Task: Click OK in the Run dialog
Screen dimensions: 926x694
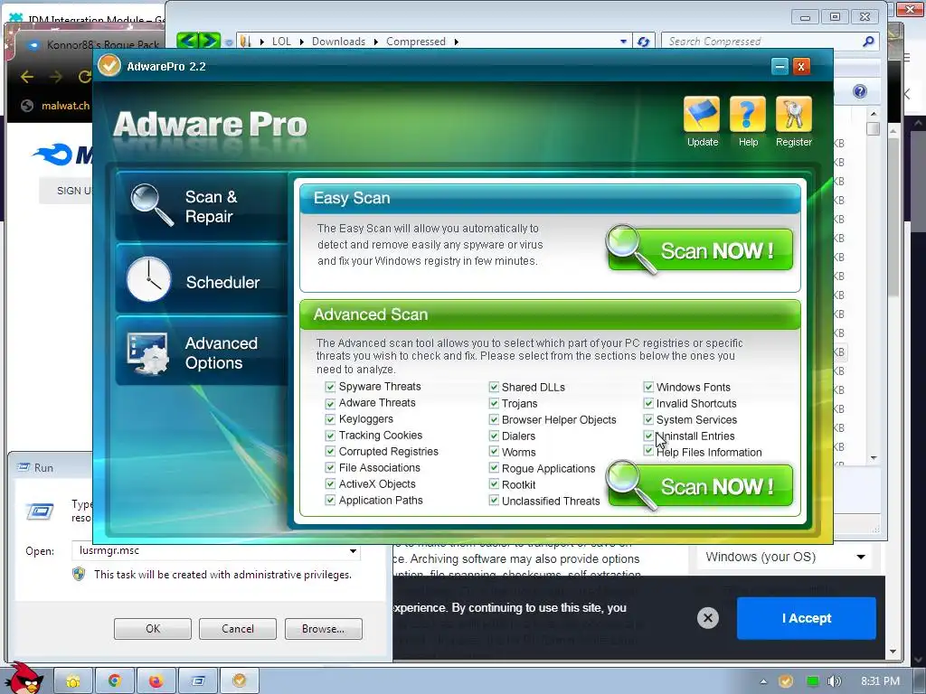Action: coord(152,629)
